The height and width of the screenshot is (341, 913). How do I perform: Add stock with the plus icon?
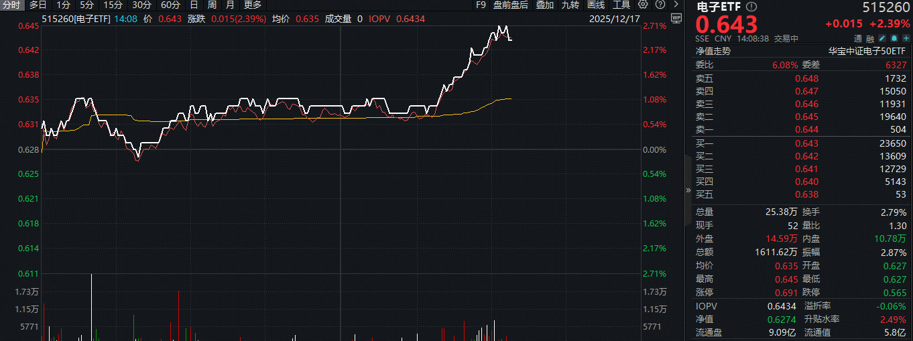point(906,39)
